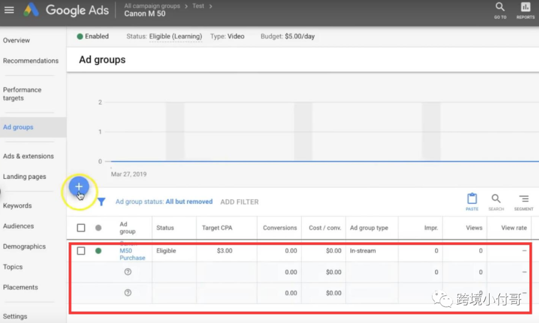Click the help icon in second table row

pyautogui.click(x=128, y=272)
